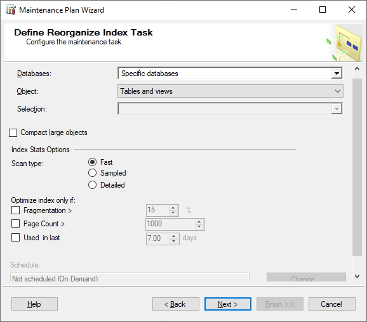Enable the Page Count checkbox
This screenshot has width=367, height=322.
pos(15,223)
